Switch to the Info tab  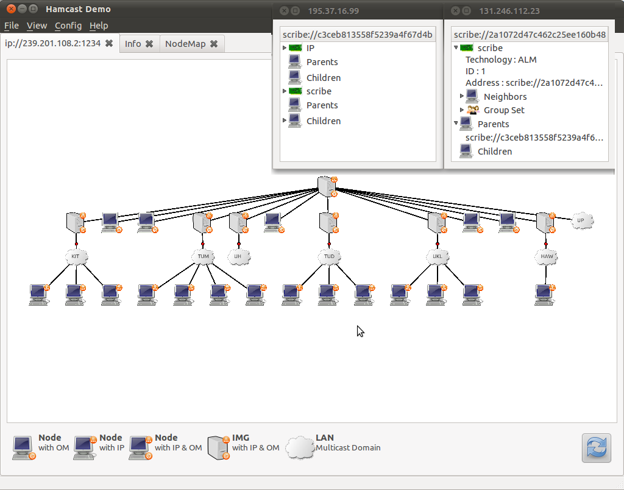(133, 44)
